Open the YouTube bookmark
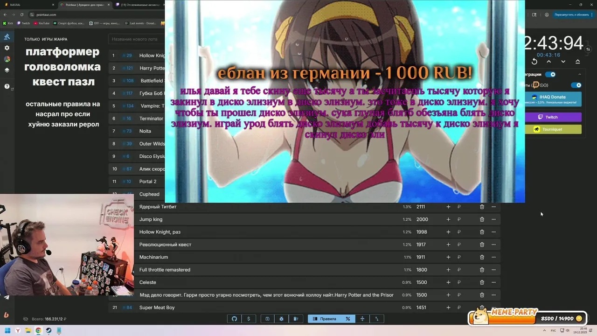Viewport: 597px width, 336px height. coord(42,23)
